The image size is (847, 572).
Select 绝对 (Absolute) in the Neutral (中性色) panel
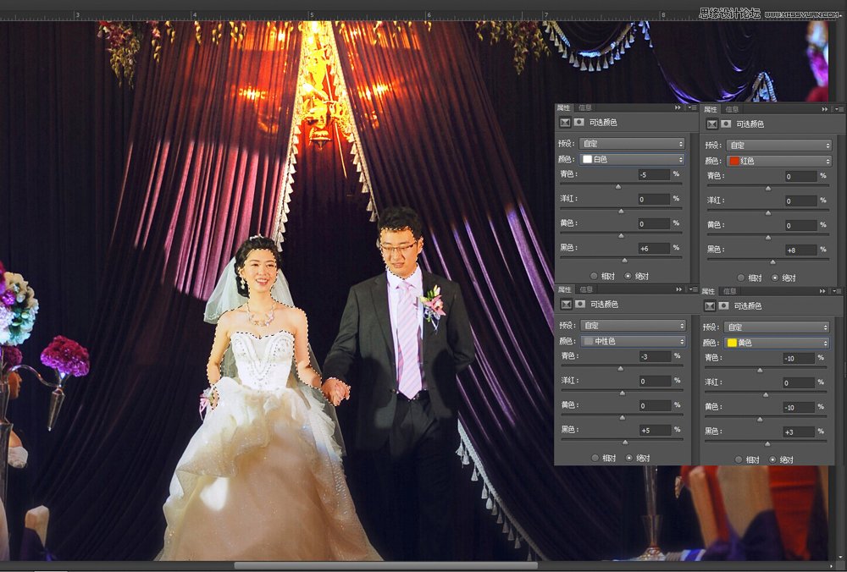pos(628,458)
